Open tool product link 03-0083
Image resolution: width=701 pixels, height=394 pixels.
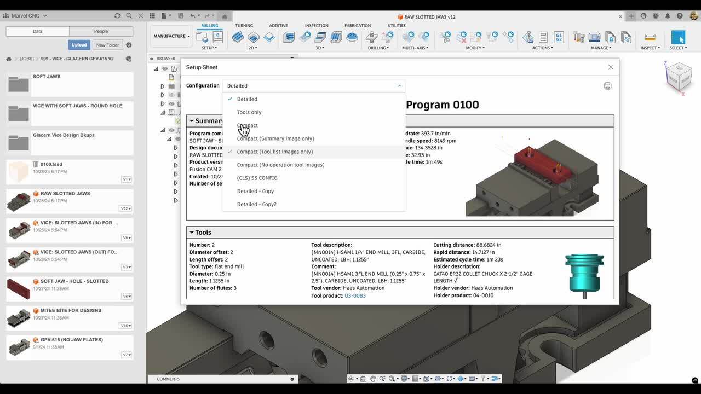pos(355,296)
